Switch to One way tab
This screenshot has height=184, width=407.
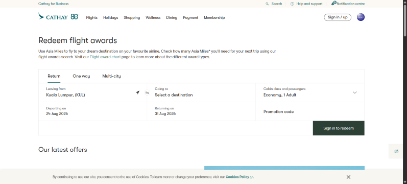coord(81,76)
